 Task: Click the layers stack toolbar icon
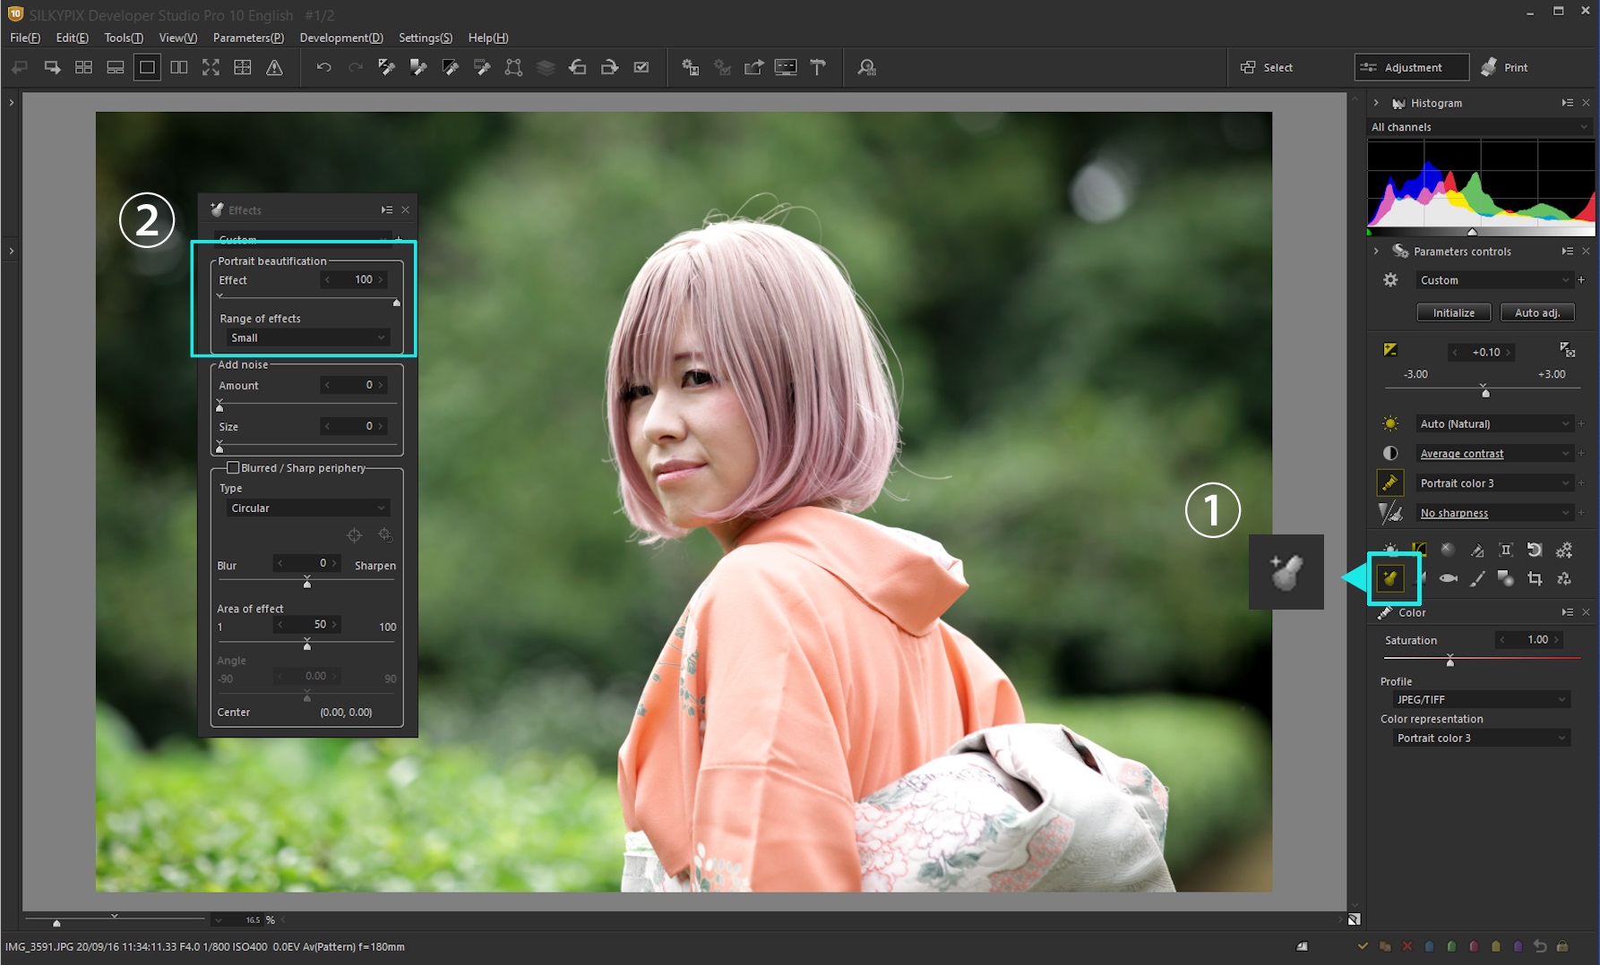click(546, 67)
